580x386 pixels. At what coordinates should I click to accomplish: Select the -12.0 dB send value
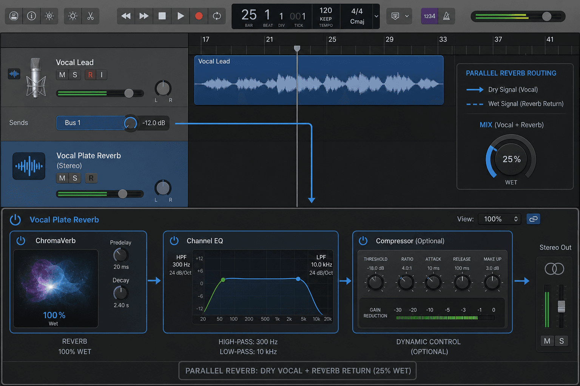(x=154, y=123)
